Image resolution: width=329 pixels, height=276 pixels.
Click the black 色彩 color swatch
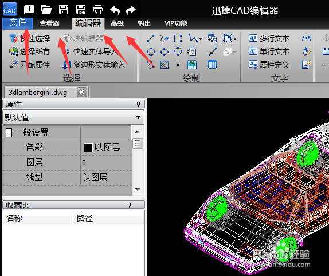[88, 148]
